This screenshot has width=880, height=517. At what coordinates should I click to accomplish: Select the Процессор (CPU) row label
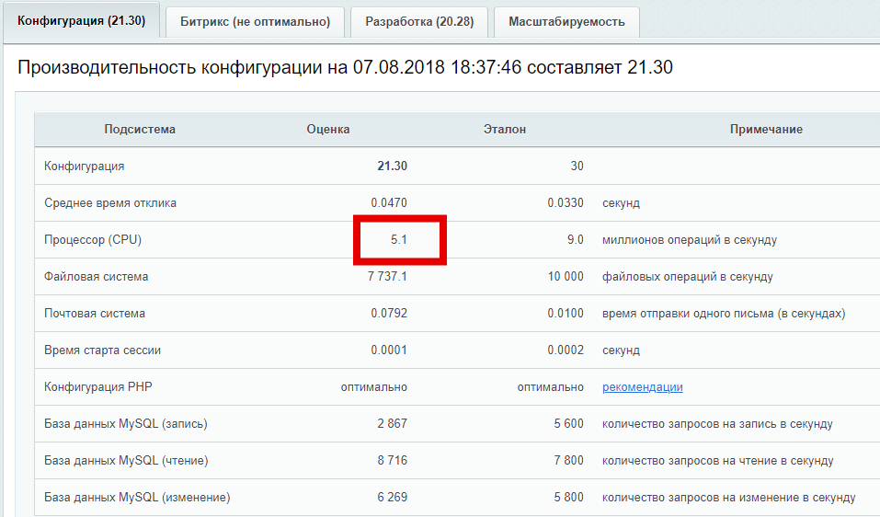tap(93, 240)
